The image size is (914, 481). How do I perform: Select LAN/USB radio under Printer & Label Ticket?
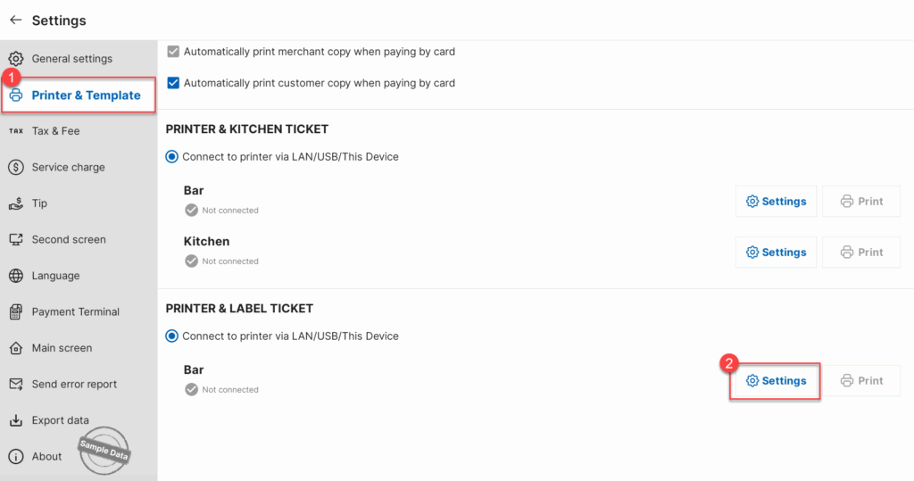coord(172,336)
